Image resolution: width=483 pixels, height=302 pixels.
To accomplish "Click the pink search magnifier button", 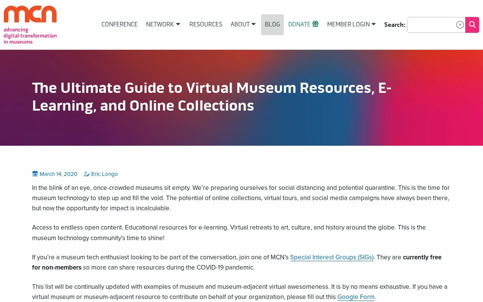I will pyautogui.click(x=472, y=25).
